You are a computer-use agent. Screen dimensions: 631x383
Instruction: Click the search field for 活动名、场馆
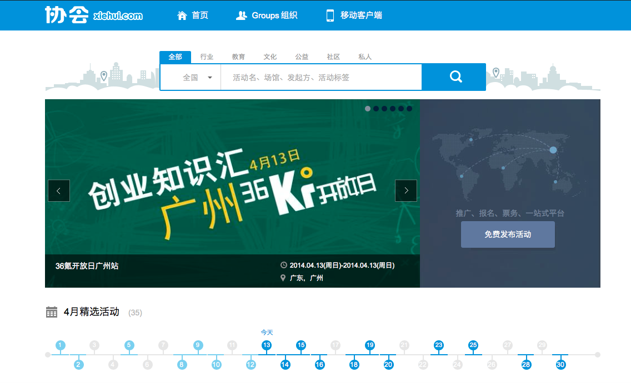pos(321,78)
